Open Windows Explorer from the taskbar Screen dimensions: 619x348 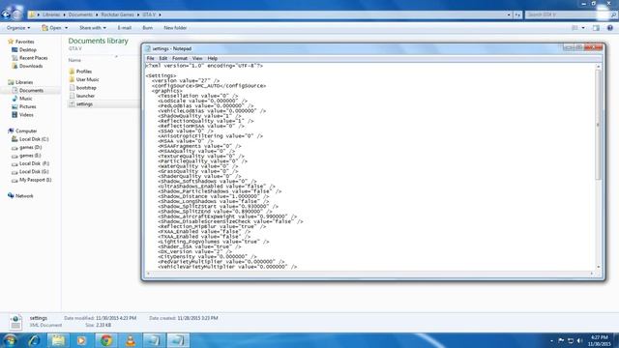point(58,340)
